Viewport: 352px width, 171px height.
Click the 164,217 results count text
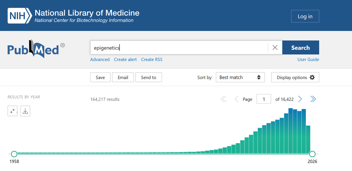coord(105,99)
